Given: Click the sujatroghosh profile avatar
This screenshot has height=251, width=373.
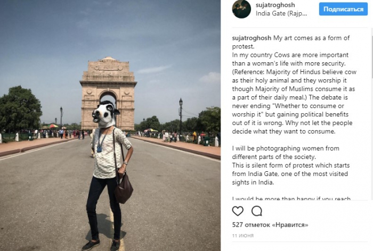Looking at the screenshot, I should pos(241,9).
